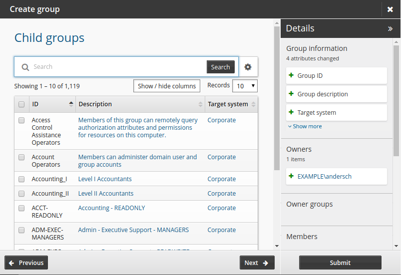Click the sort arrows in ID column header
Screen dimensions: 401x275
pyautogui.click(x=71, y=104)
